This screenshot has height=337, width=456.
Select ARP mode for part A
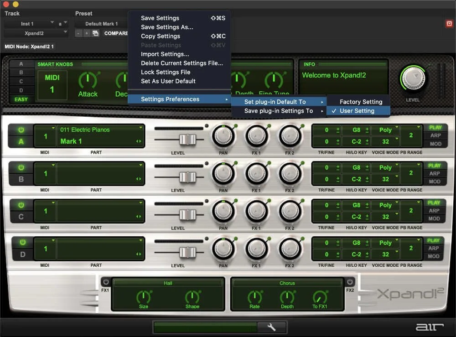point(435,135)
